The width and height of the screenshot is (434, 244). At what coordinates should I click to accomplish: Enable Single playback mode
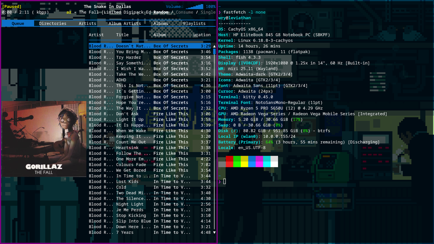208,12
